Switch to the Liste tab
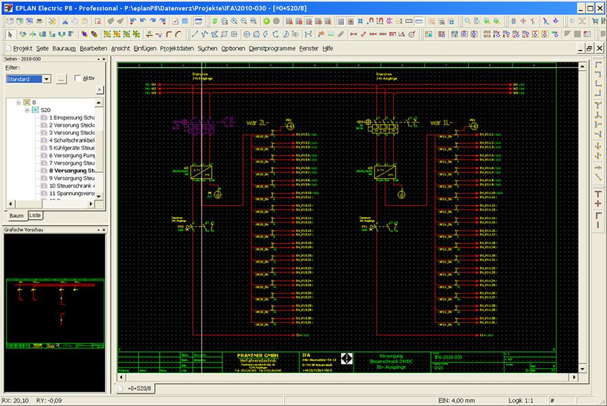The height and width of the screenshot is (406, 607). (35, 215)
